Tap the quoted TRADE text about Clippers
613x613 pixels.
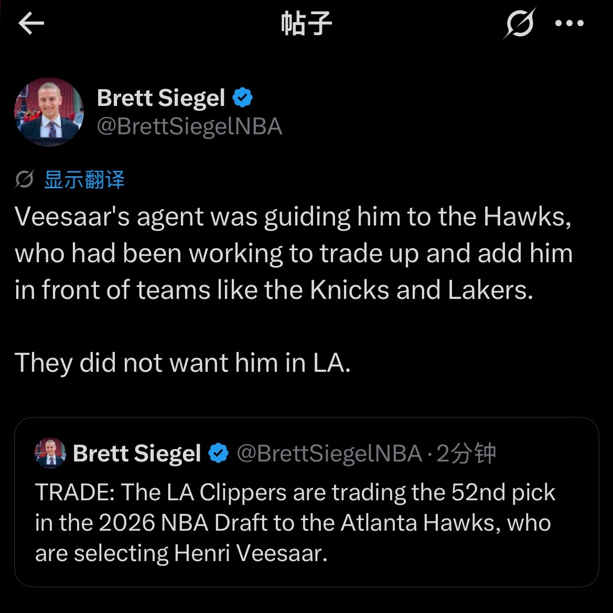tap(295, 523)
